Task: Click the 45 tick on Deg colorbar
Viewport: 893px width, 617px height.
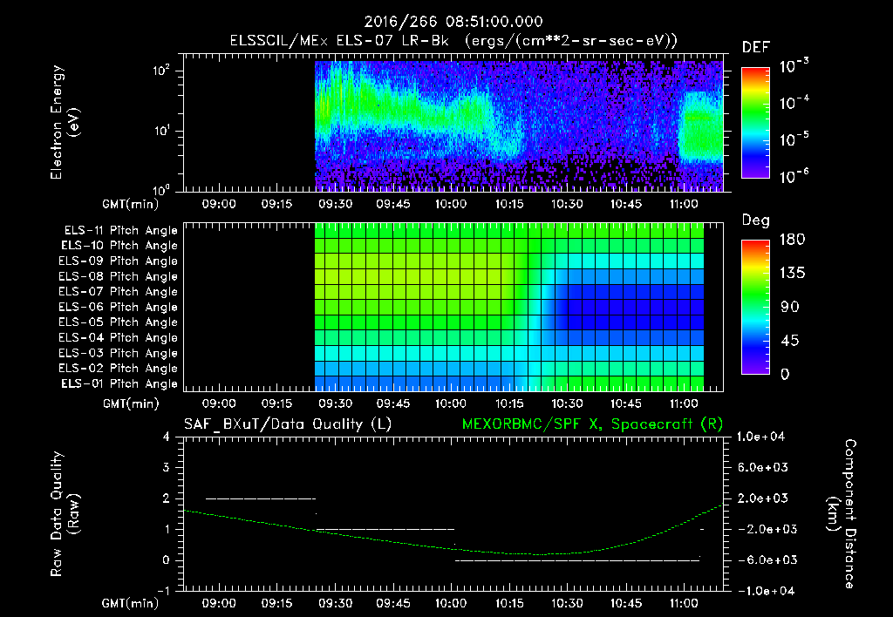Action: (789, 341)
